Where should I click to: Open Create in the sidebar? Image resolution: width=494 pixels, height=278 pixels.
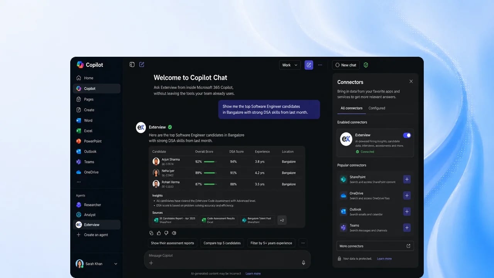(96, 110)
